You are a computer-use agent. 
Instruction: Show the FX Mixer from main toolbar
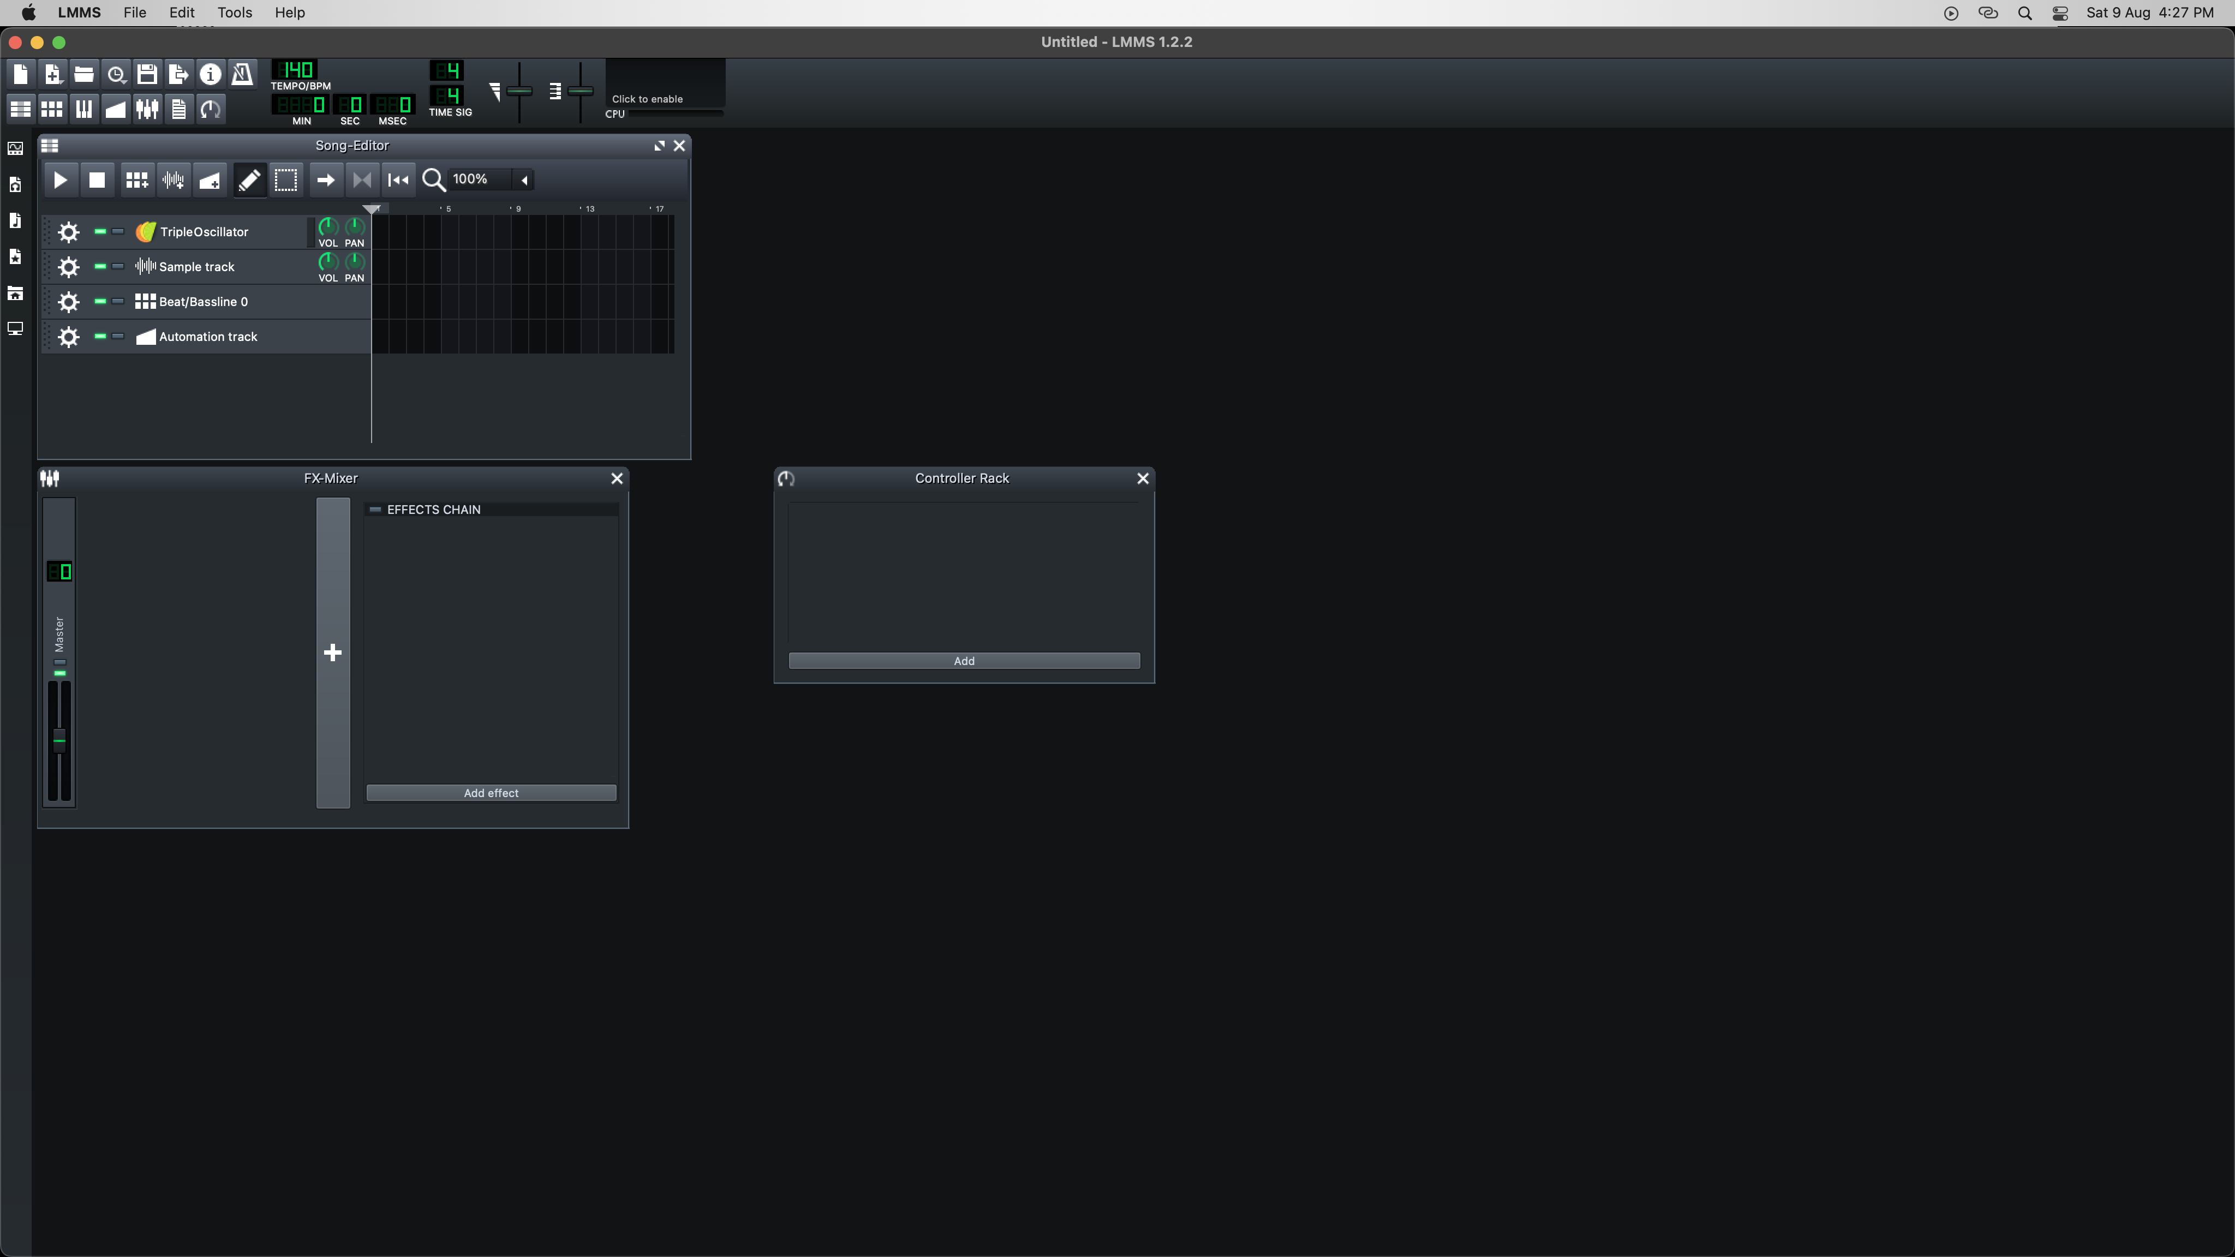(147, 109)
